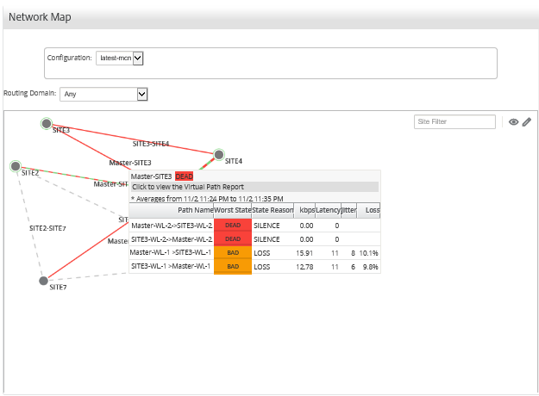
Task: Click BAD state cell for SITE3-WL-1->Master-WL-1
Action: (x=233, y=267)
